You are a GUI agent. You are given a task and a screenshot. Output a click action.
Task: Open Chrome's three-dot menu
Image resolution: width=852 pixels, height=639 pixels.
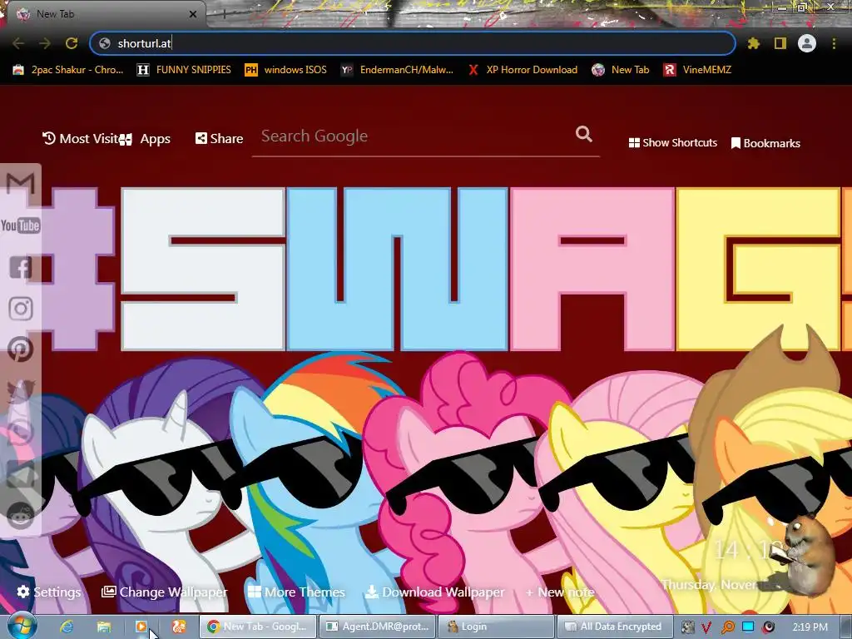[x=834, y=43]
